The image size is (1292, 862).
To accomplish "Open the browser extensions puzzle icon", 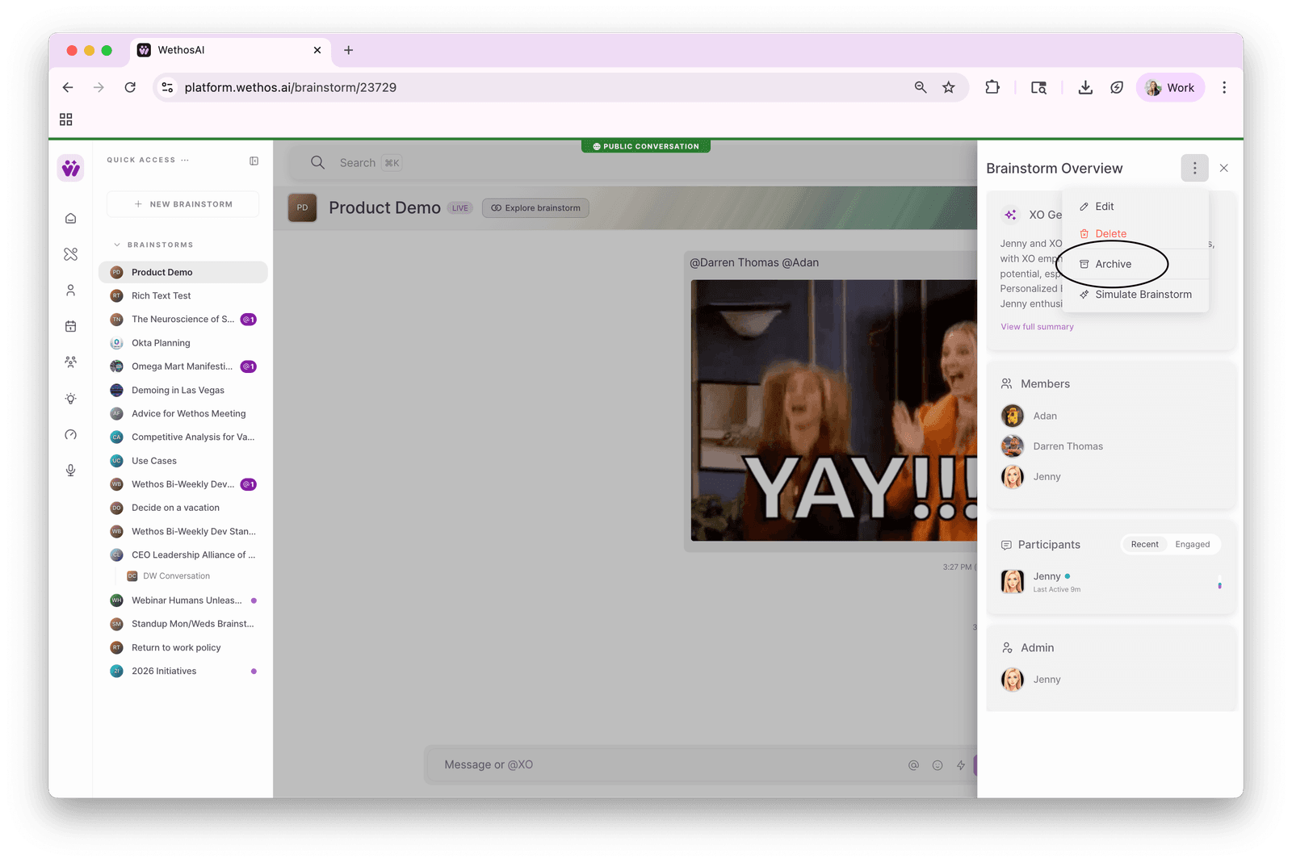I will (x=992, y=87).
